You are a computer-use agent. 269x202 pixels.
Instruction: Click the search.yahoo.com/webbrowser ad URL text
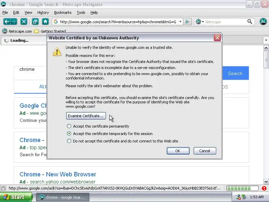(63, 182)
